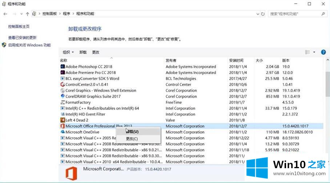The width and height of the screenshot is (330, 183).
Task: Click the shield icon beside Windows 功能
Action: [4, 45]
